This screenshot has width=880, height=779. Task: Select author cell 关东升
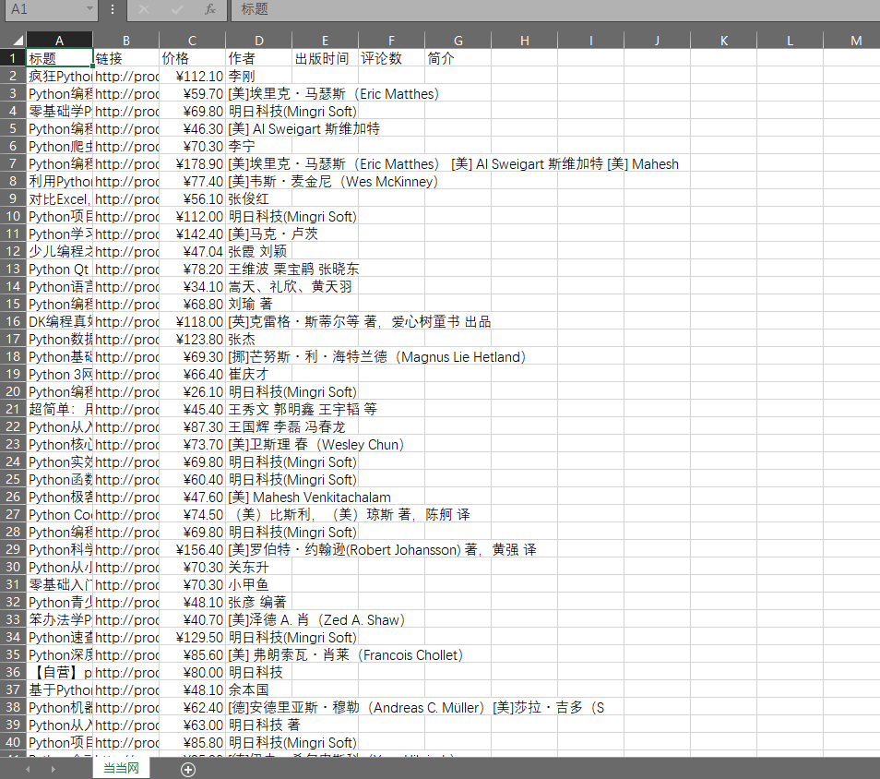(258, 567)
